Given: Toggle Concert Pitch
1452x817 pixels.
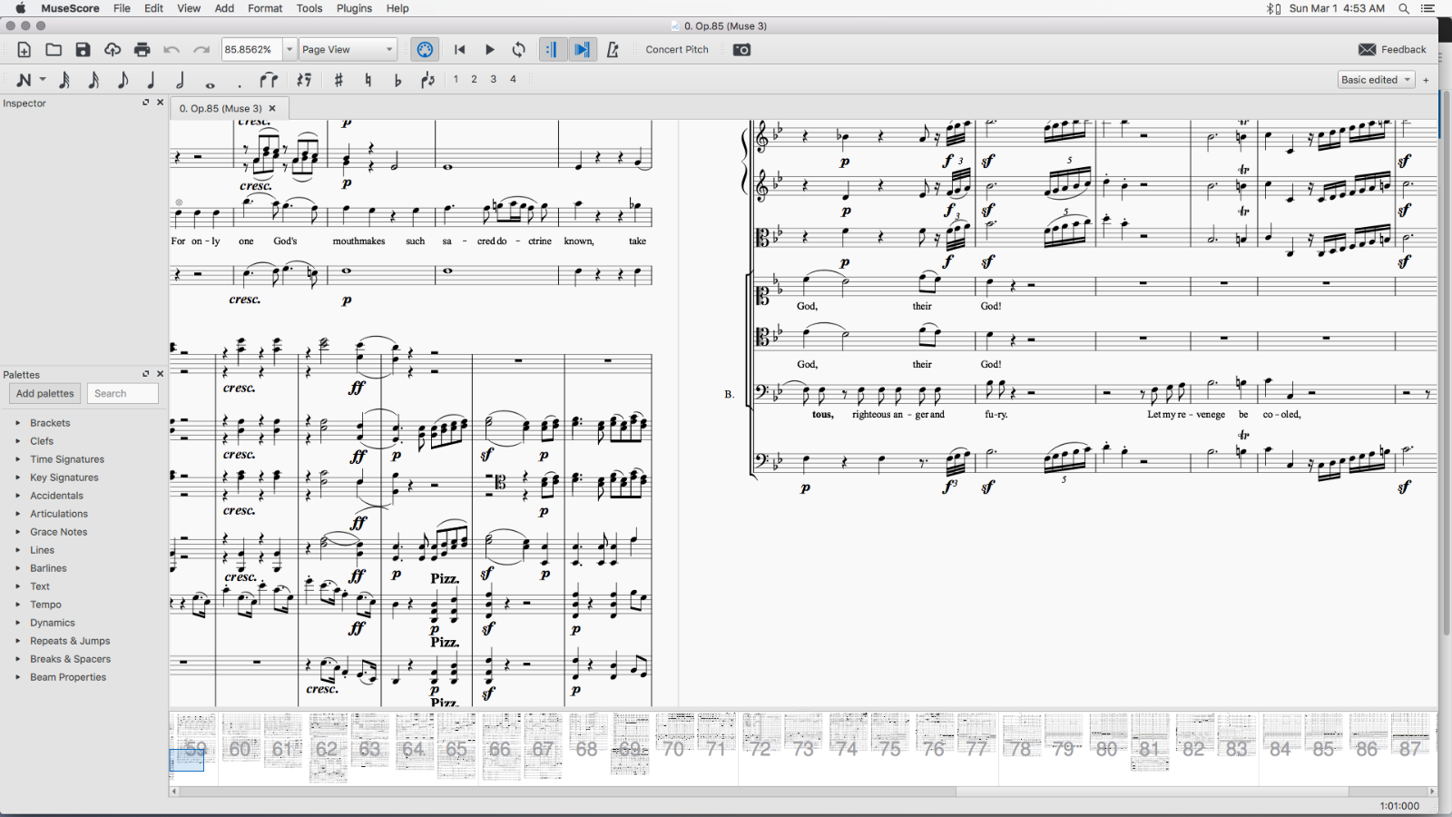Looking at the screenshot, I should coord(677,50).
